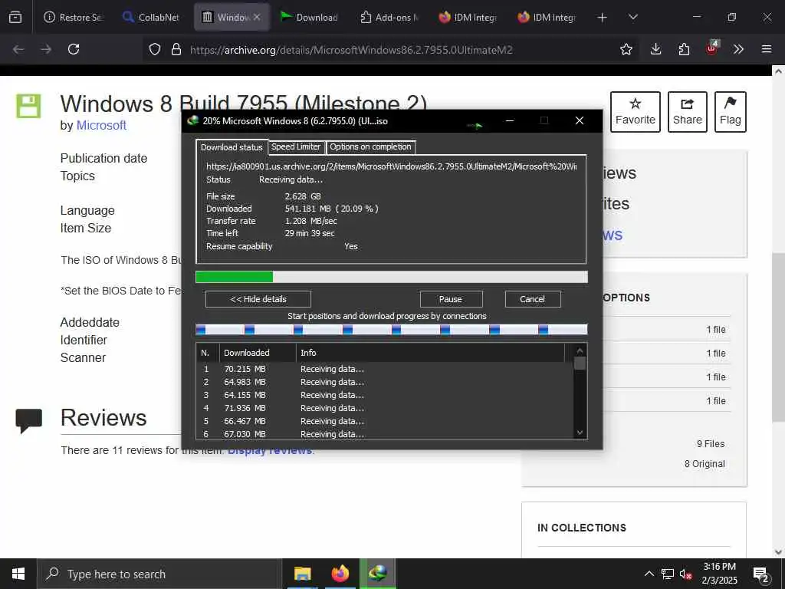
Task: Open uBlock Origin extension icon
Action: tap(712, 48)
